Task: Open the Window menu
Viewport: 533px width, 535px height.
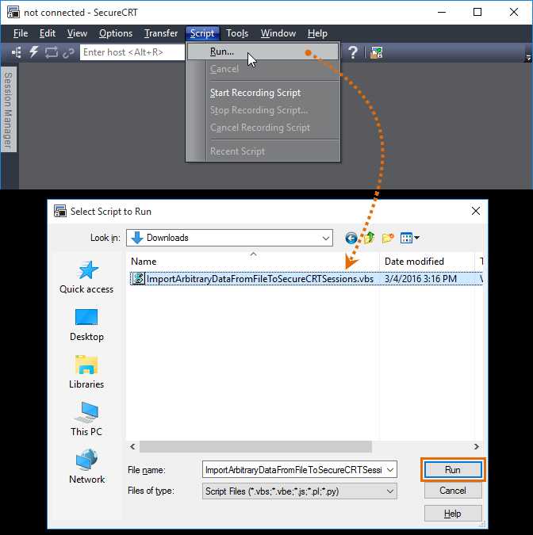Action: 278,33
